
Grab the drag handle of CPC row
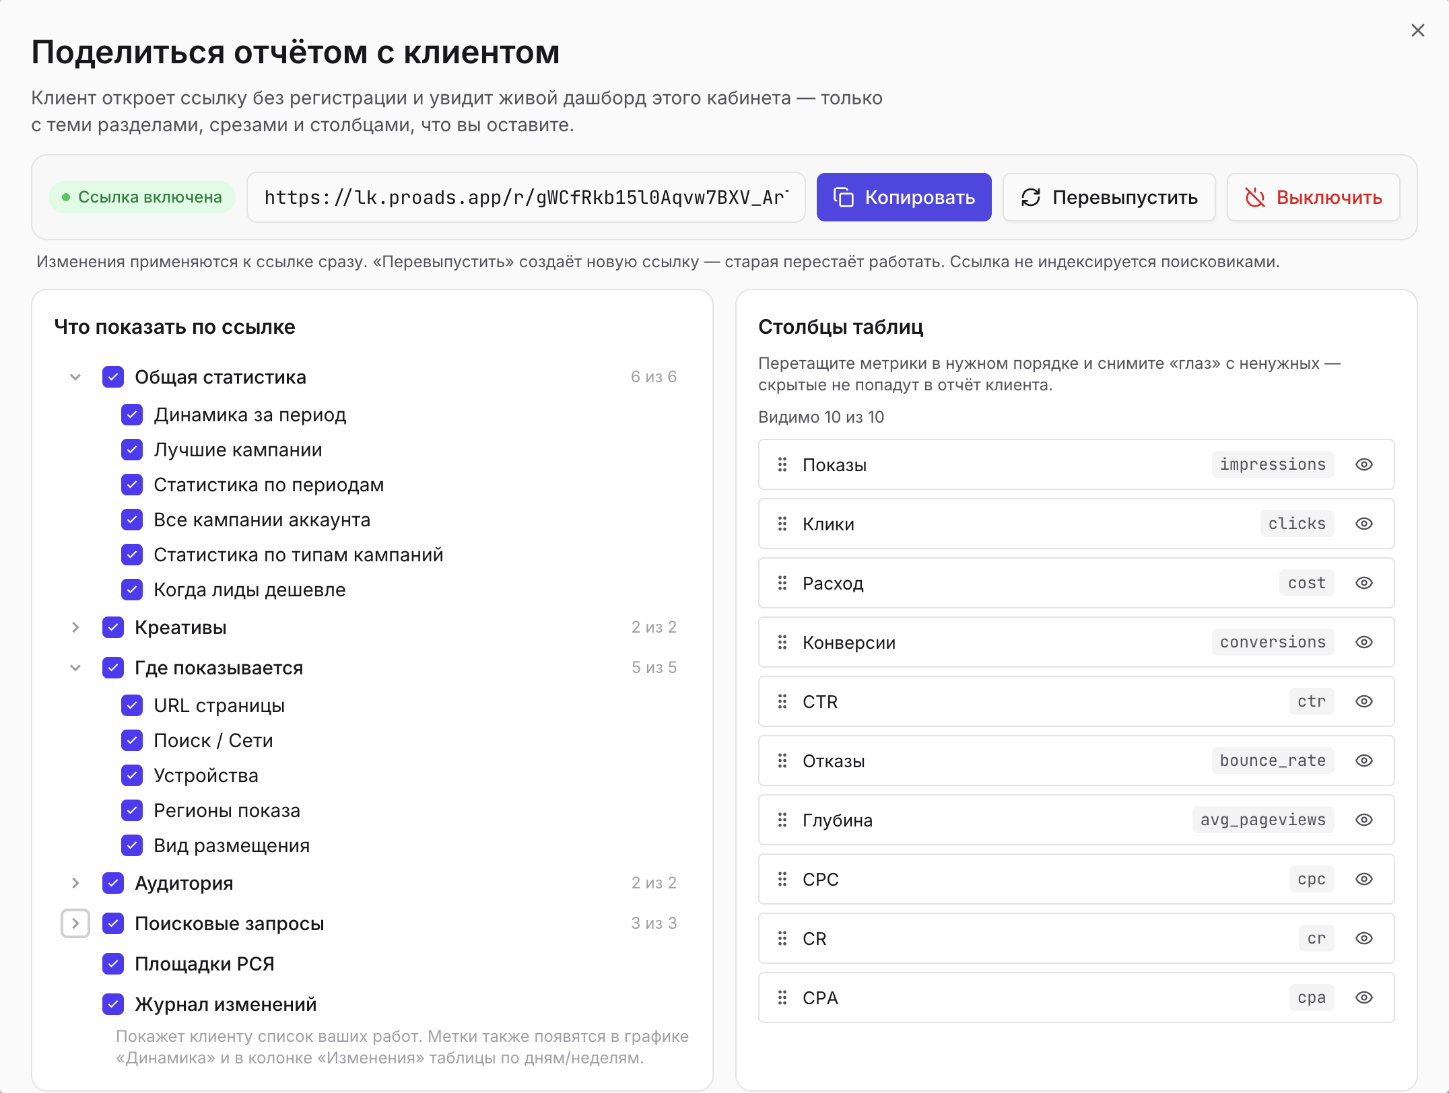click(x=782, y=879)
